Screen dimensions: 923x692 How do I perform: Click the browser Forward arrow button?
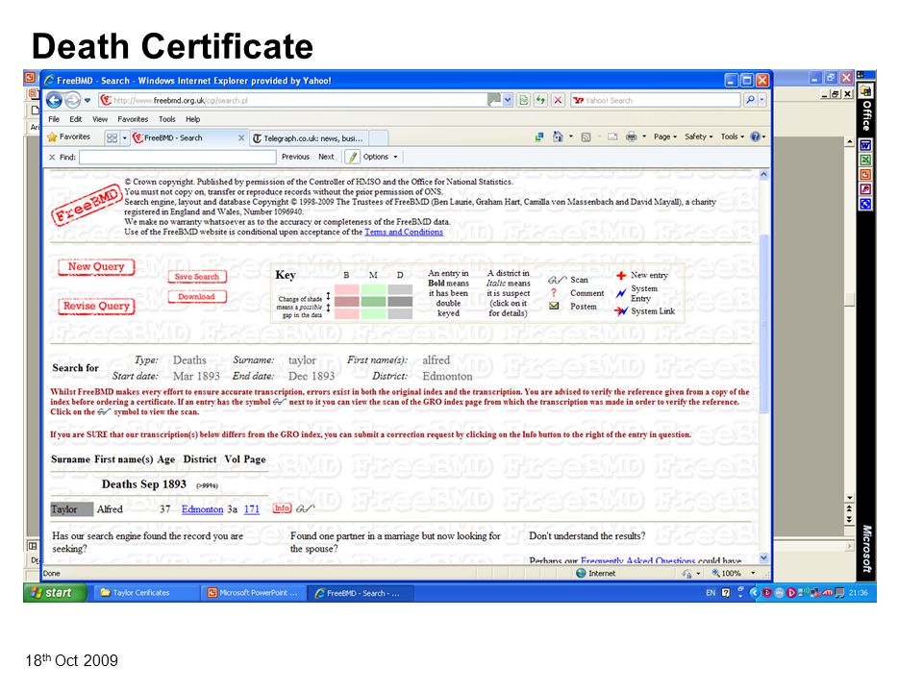[72, 101]
